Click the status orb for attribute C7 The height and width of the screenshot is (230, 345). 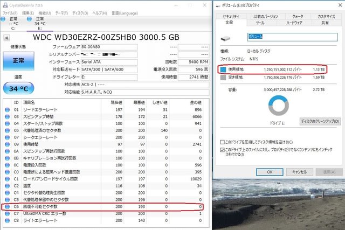pos(7,213)
